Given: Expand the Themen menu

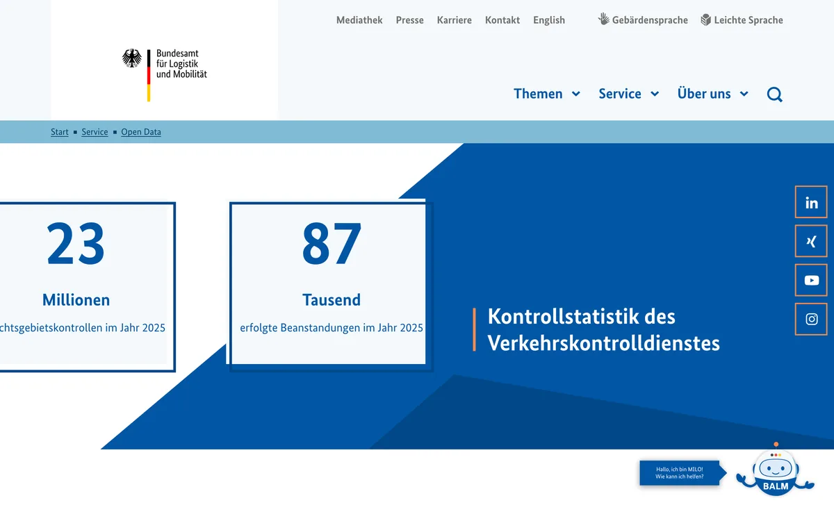Looking at the screenshot, I should pyautogui.click(x=547, y=94).
